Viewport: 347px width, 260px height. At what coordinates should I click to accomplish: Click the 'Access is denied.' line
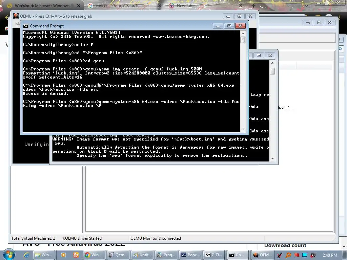click(x=46, y=93)
